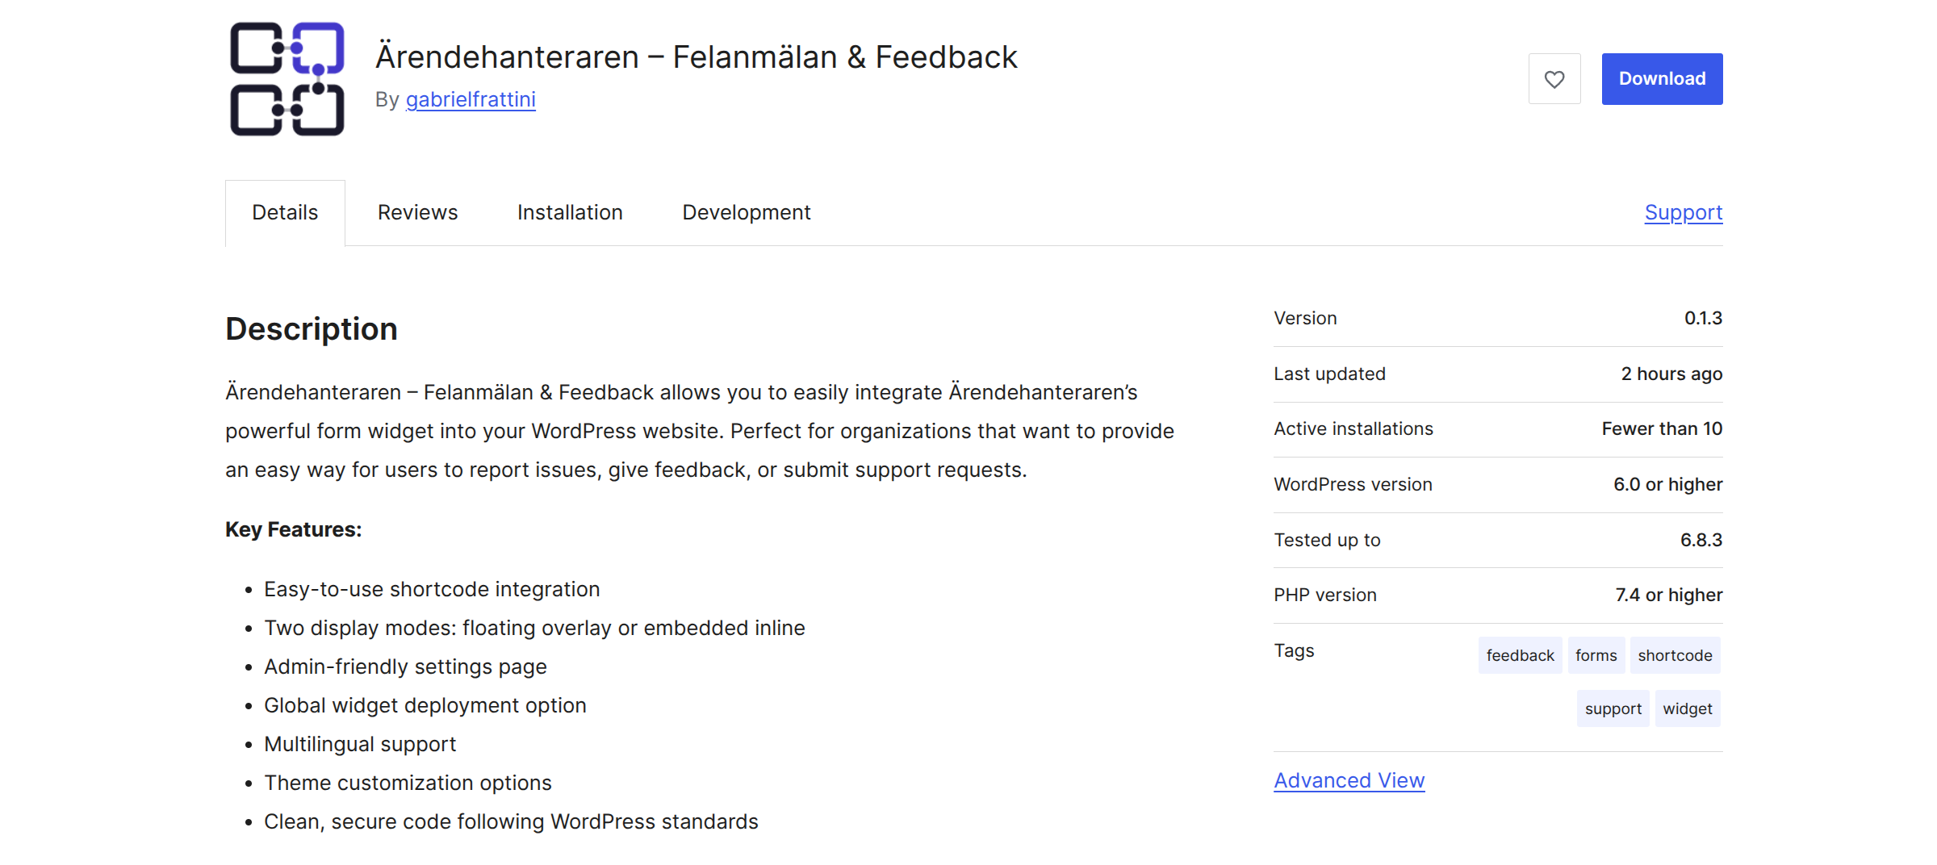
Task: Select the shortcode tag
Action: tap(1675, 655)
